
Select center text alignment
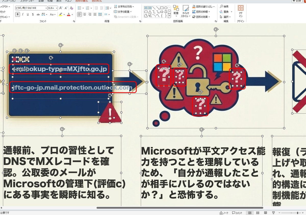click(x=85, y=14)
